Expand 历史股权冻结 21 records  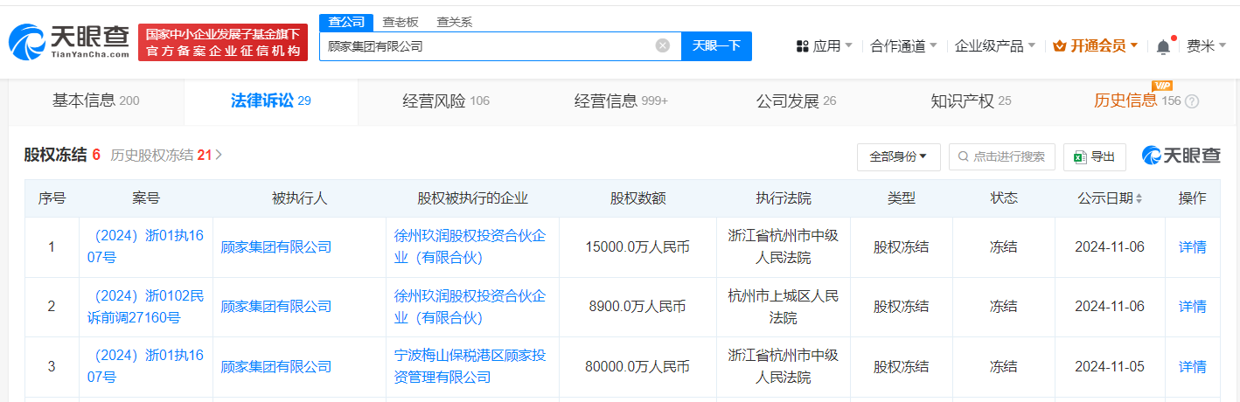pos(166,156)
